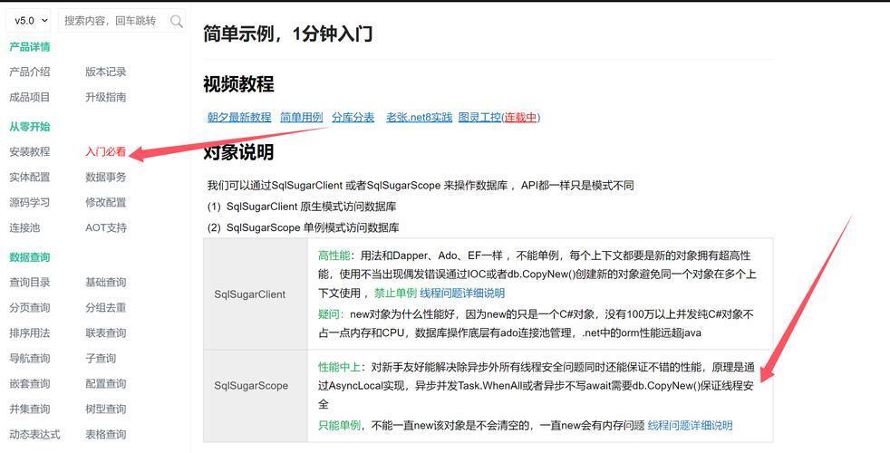Click the green 疑问 label
The height and width of the screenshot is (453, 890).
click(328, 313)
